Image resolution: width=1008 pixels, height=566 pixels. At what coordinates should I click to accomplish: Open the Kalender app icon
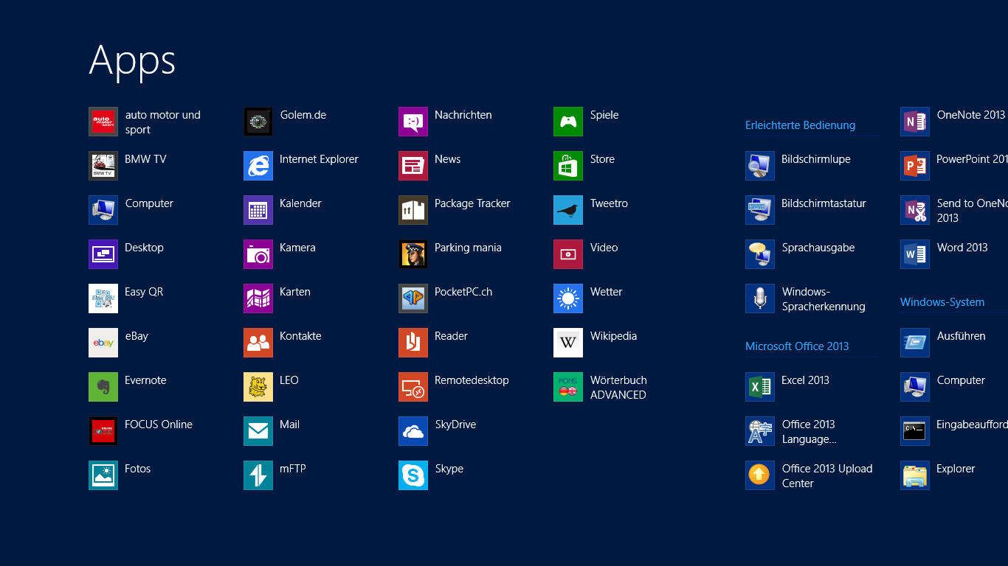pos(258,210)
